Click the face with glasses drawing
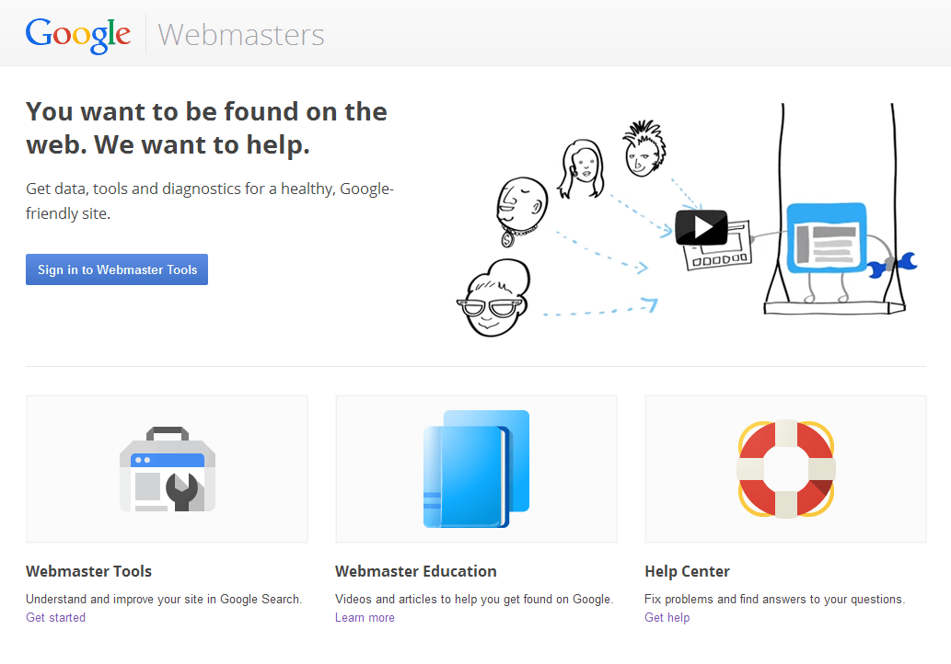The height and width of the screenshot is (664, 951). click(x=493, y=298)
